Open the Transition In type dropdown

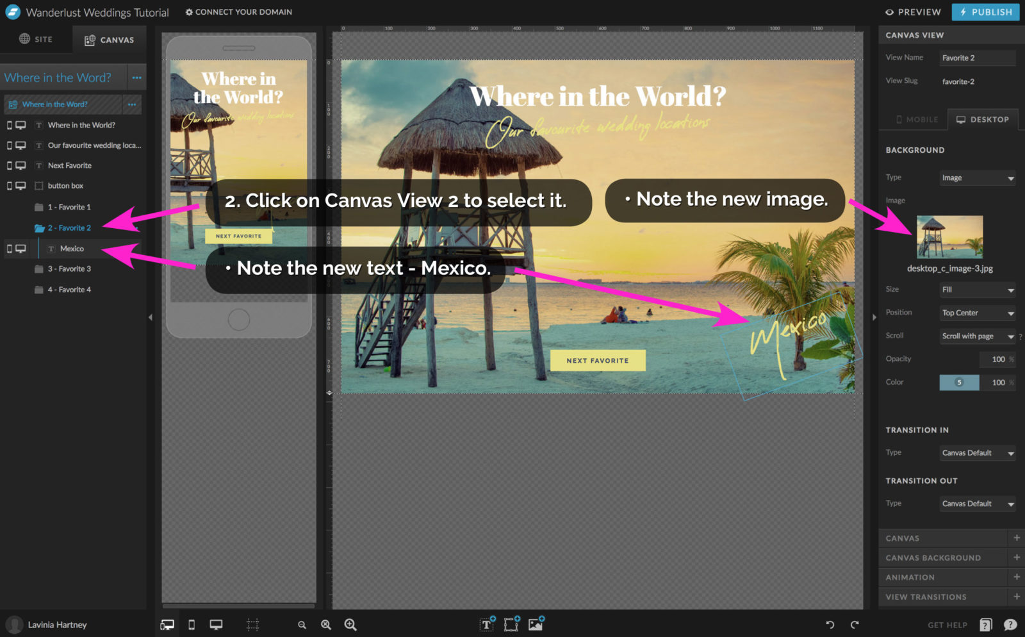(x=977, y=452)
